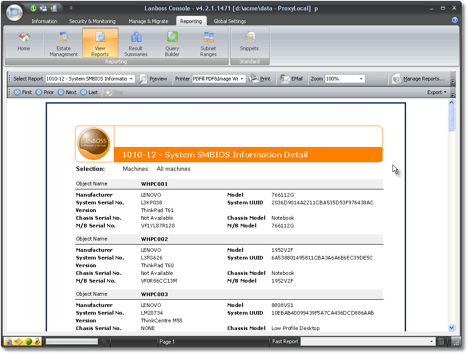Click the green status bar icon
468x354 pixels.
coord(28,341)
